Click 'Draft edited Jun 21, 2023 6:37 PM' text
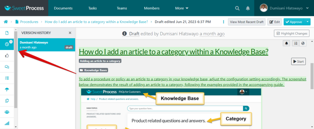Image resolution: width=314 pixels, height=129 pixels. [x=183, y=22]
